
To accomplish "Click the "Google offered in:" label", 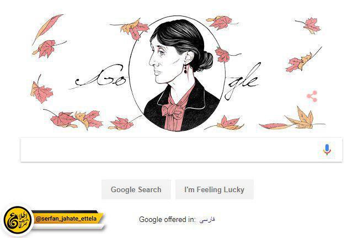I will click(167, 219).
